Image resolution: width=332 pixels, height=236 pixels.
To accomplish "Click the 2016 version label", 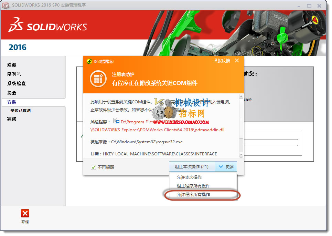I will (18, 47).
